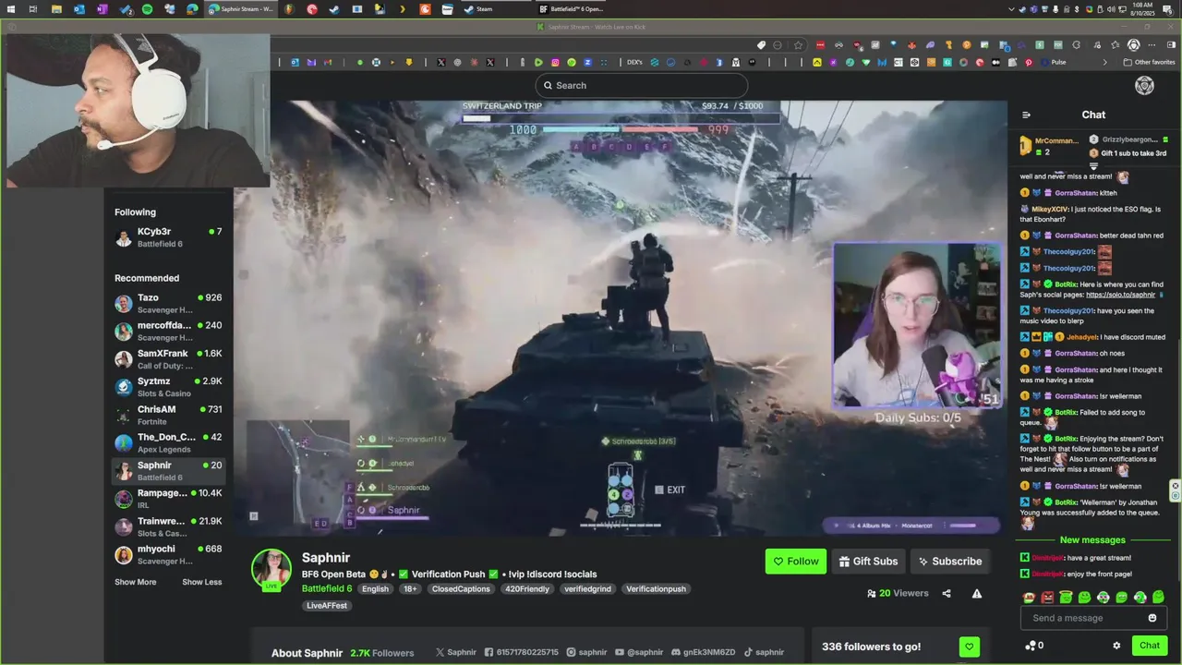This screenshot has width=1182, height=665.
Task: Open KCyb3r channel in Following list
Action: pos(168,237)
